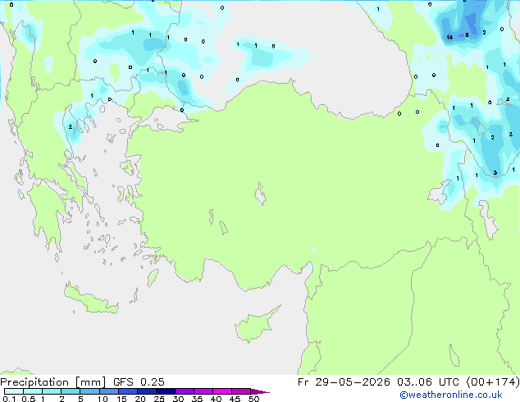Click the island of Crete on the map

91,299
